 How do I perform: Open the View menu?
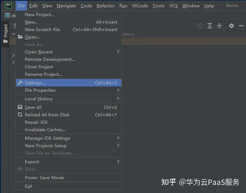[x=47, y=6]
